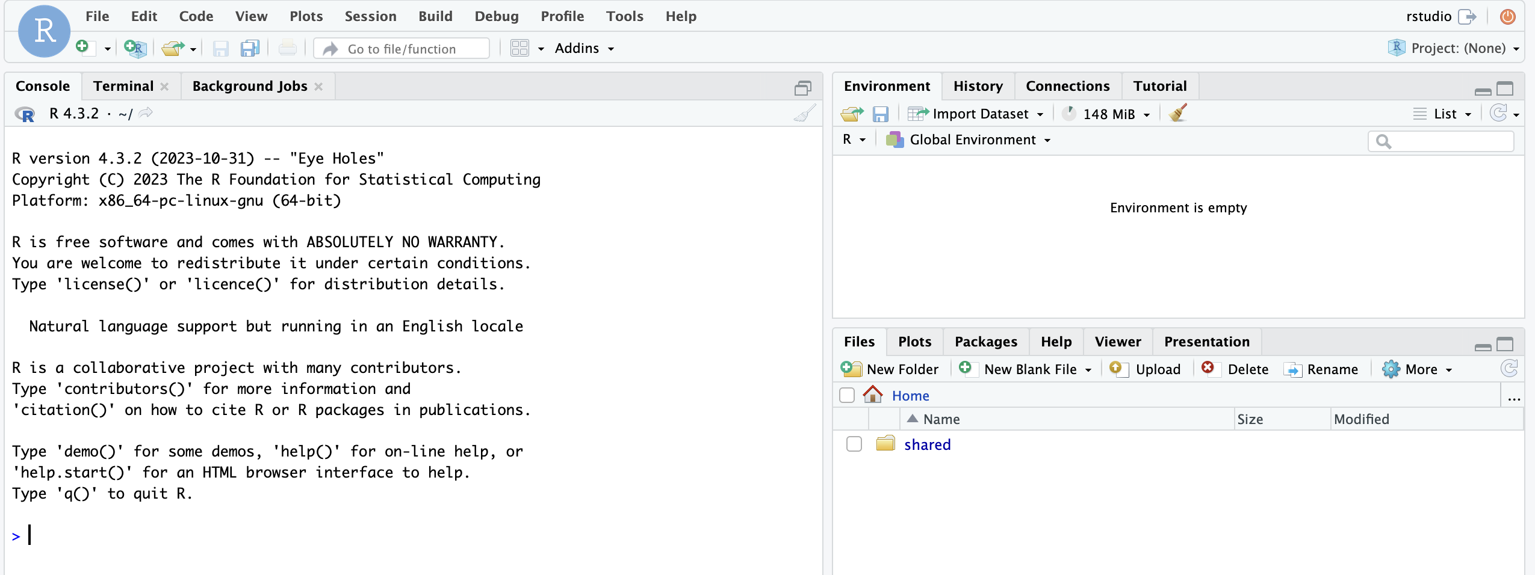1535x575 pixels.
Task: Open the Debug menu
Action: 497,16
